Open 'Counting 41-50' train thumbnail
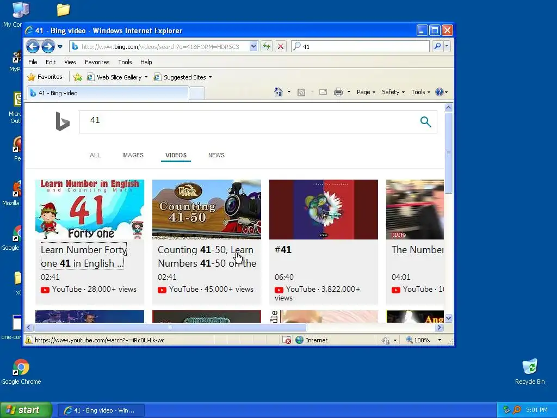 (x=207, y=210)
